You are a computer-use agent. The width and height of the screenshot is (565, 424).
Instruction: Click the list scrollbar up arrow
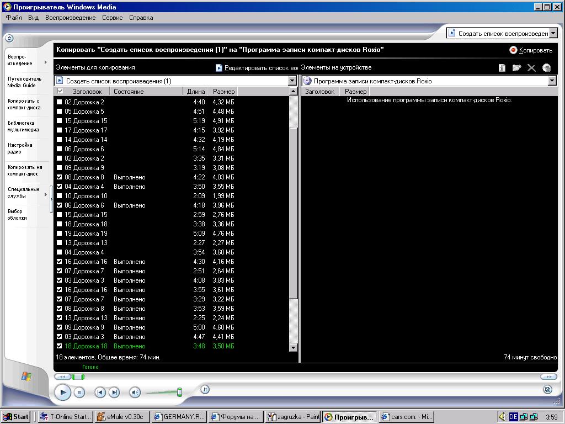coord(294,92)
